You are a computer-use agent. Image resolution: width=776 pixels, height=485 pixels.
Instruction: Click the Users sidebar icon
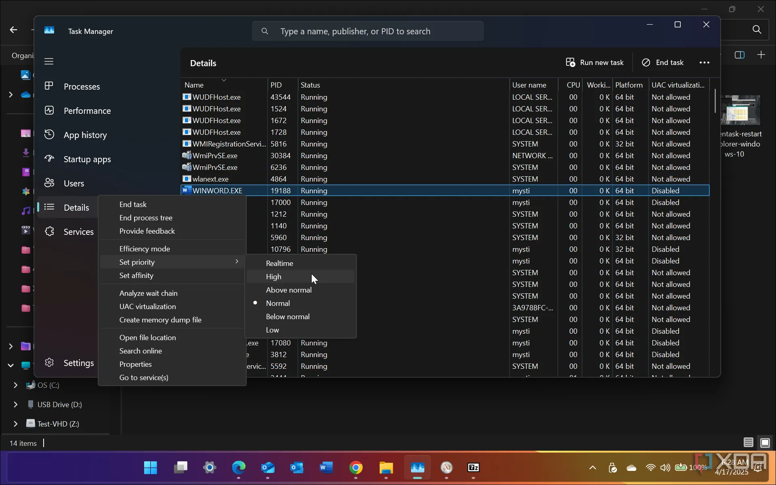[x=49, y=183]
